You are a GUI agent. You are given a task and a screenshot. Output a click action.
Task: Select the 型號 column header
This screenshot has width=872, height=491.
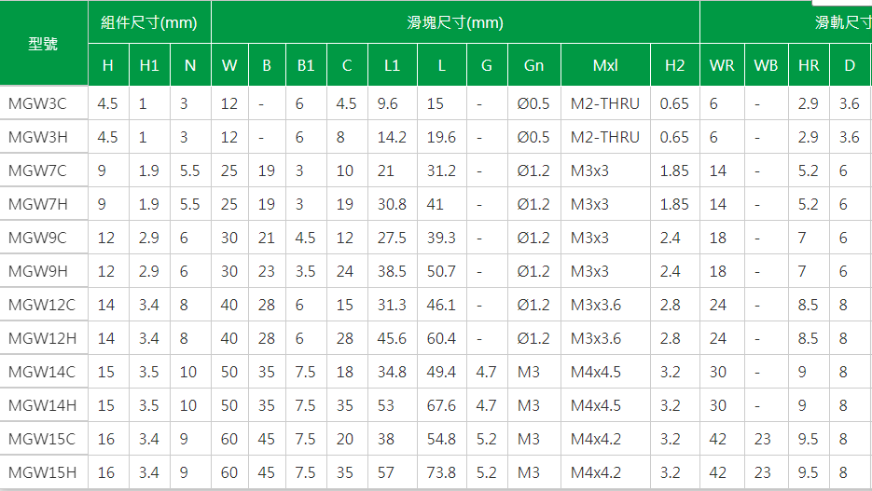(44, 43)
